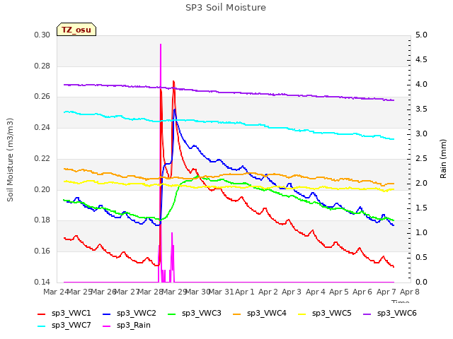This screenshot has width=453, height=339.
Task: Click the sp3_VWC7 legend label
Action: point(71,325)
